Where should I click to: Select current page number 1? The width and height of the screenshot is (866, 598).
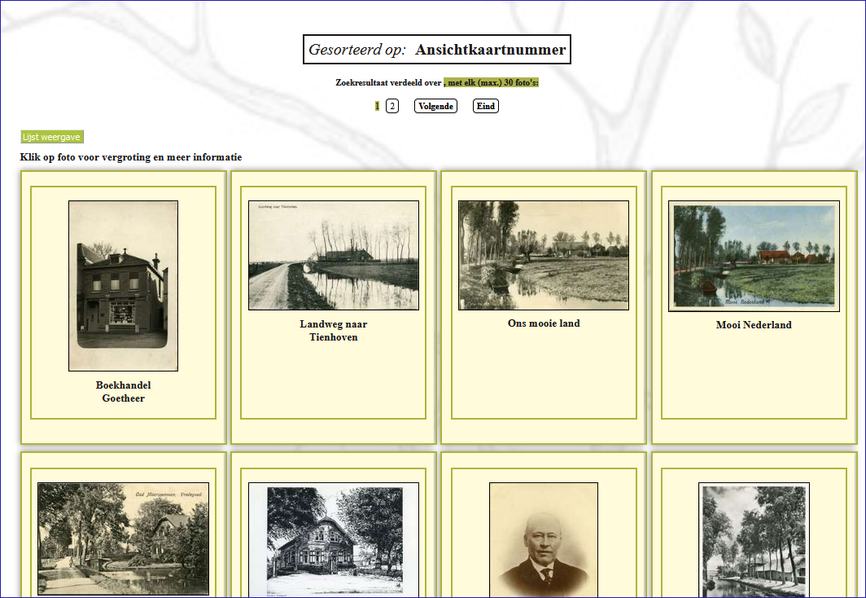coord(377,106)
